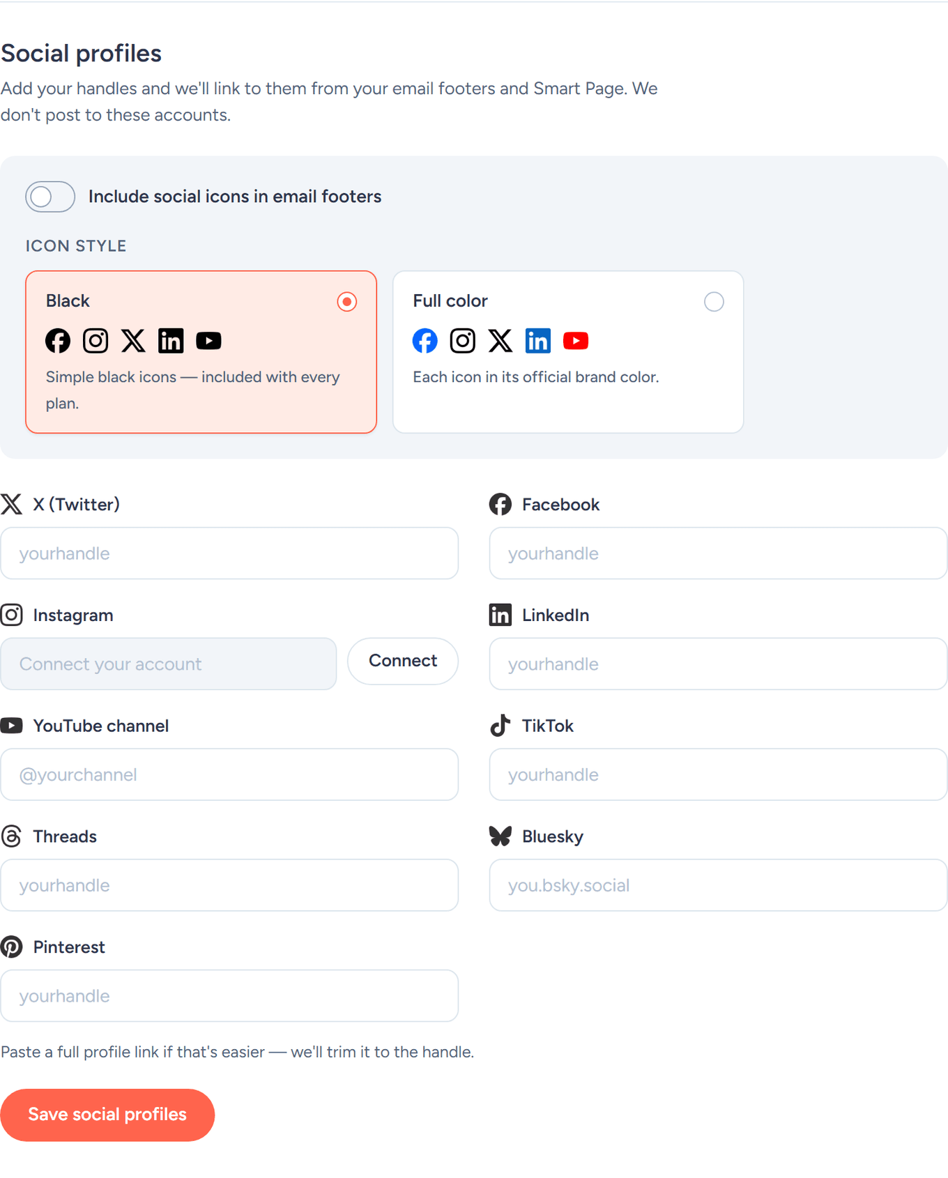Click Save social profiles button
Image resolution: width=948 pixels, height=1178 pixels.
(x=107, y=1115)
